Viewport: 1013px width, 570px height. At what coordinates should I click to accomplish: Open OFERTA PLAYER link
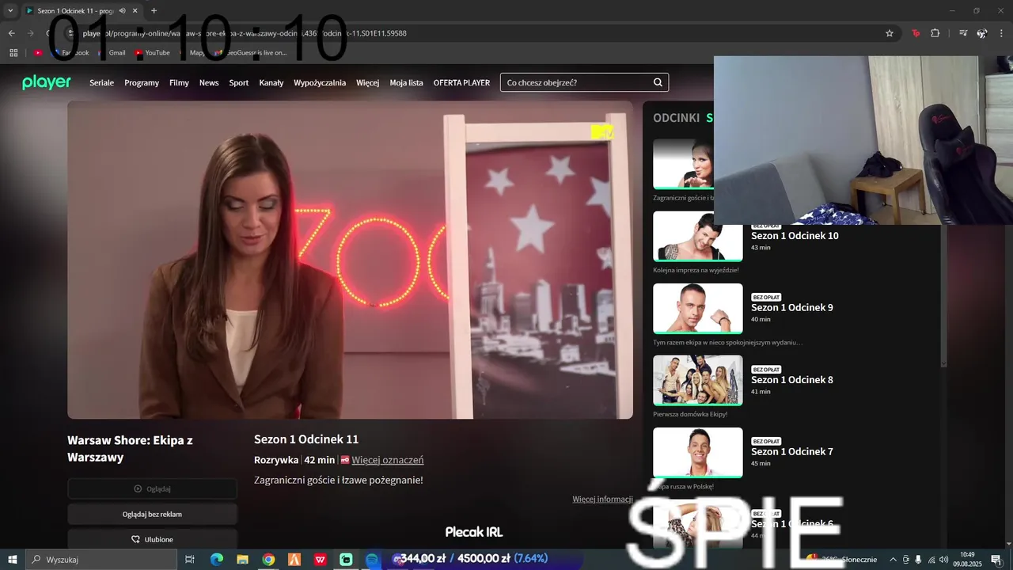click(x=461, y=82)
